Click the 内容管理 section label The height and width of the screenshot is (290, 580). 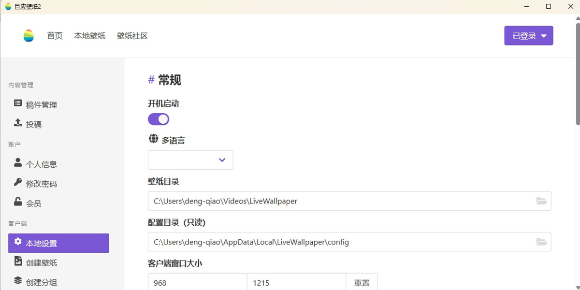point(21,86)
